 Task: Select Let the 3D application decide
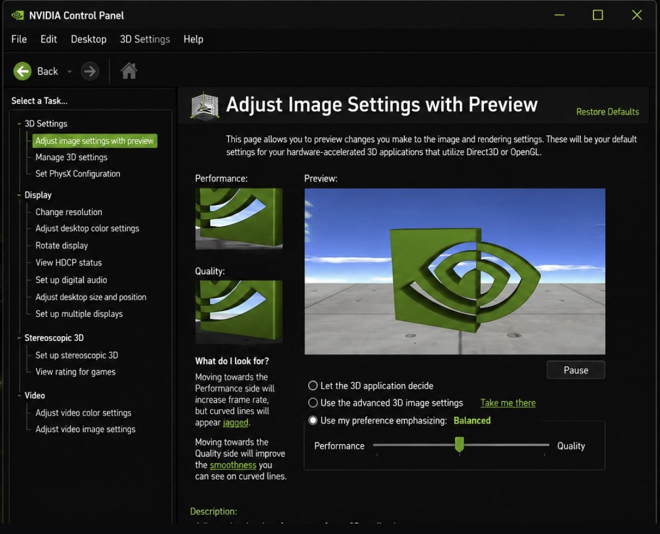pos(313,386)
